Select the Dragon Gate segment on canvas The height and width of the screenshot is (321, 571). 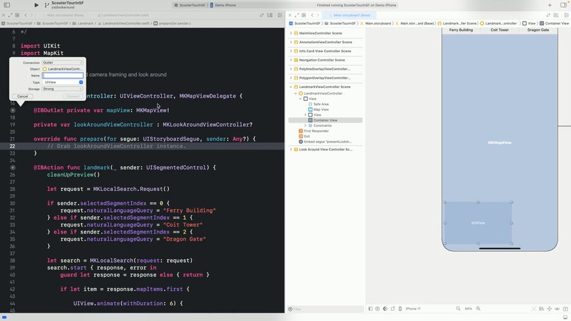click(x=538, y=30)
